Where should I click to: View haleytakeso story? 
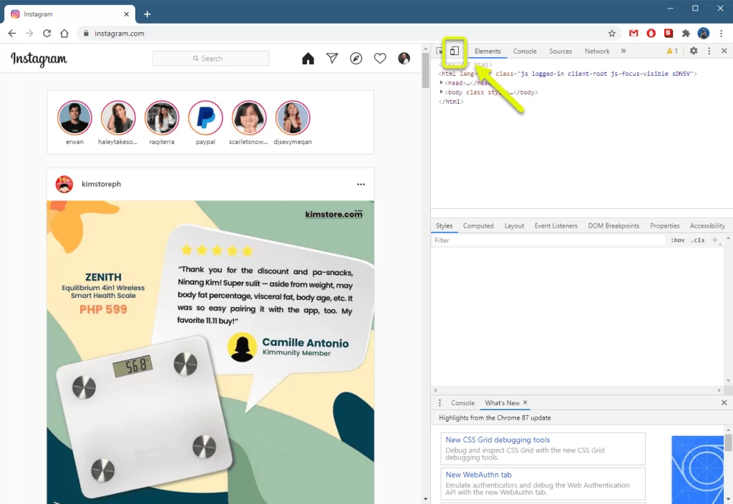point(118,118)
